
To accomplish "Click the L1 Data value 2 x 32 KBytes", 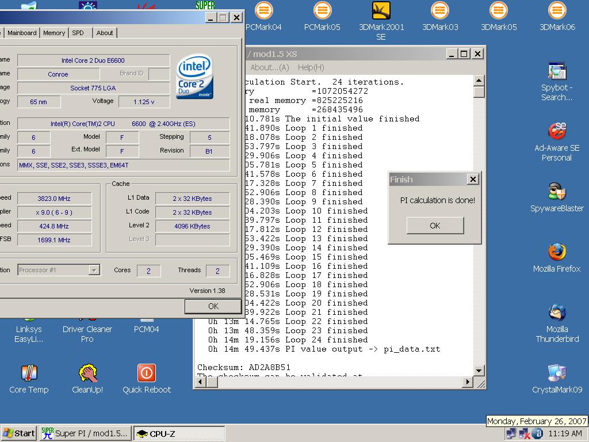I will point(192,199).
